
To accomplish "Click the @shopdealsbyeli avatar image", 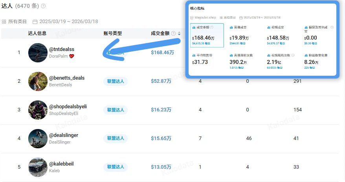I will [38, 110].
